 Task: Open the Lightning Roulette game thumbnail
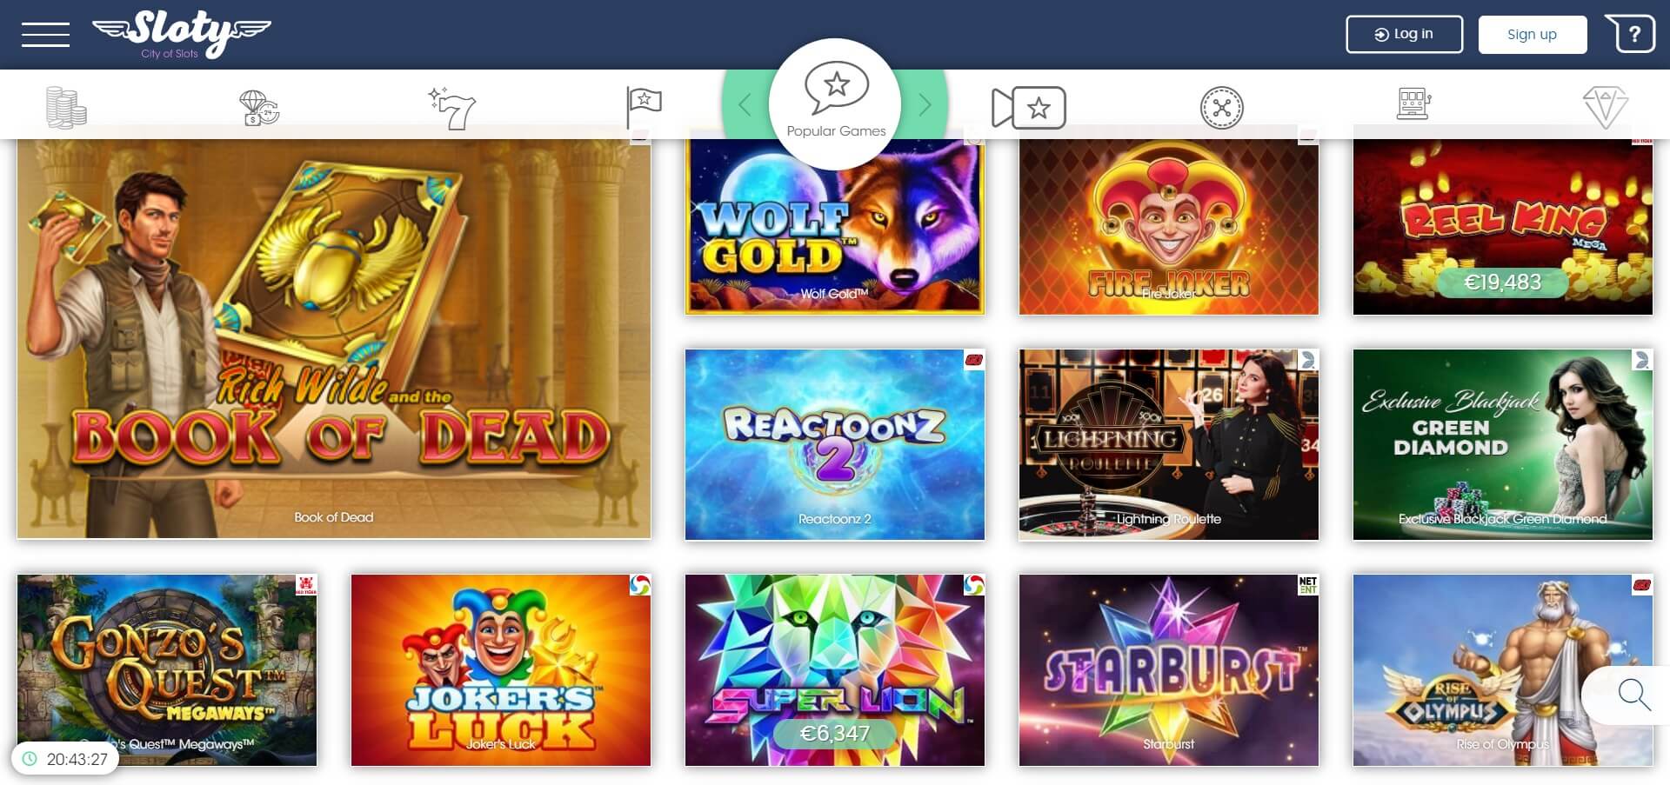tap(1169, 445)
